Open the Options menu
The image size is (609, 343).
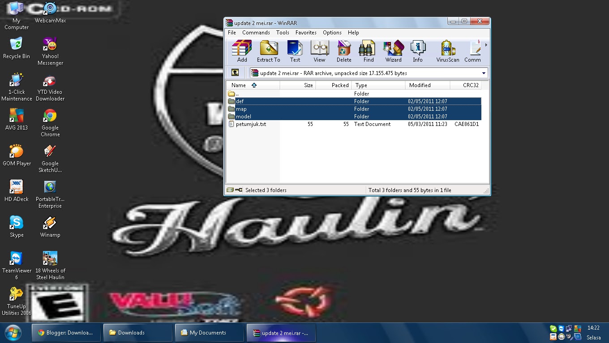(332, 33)
